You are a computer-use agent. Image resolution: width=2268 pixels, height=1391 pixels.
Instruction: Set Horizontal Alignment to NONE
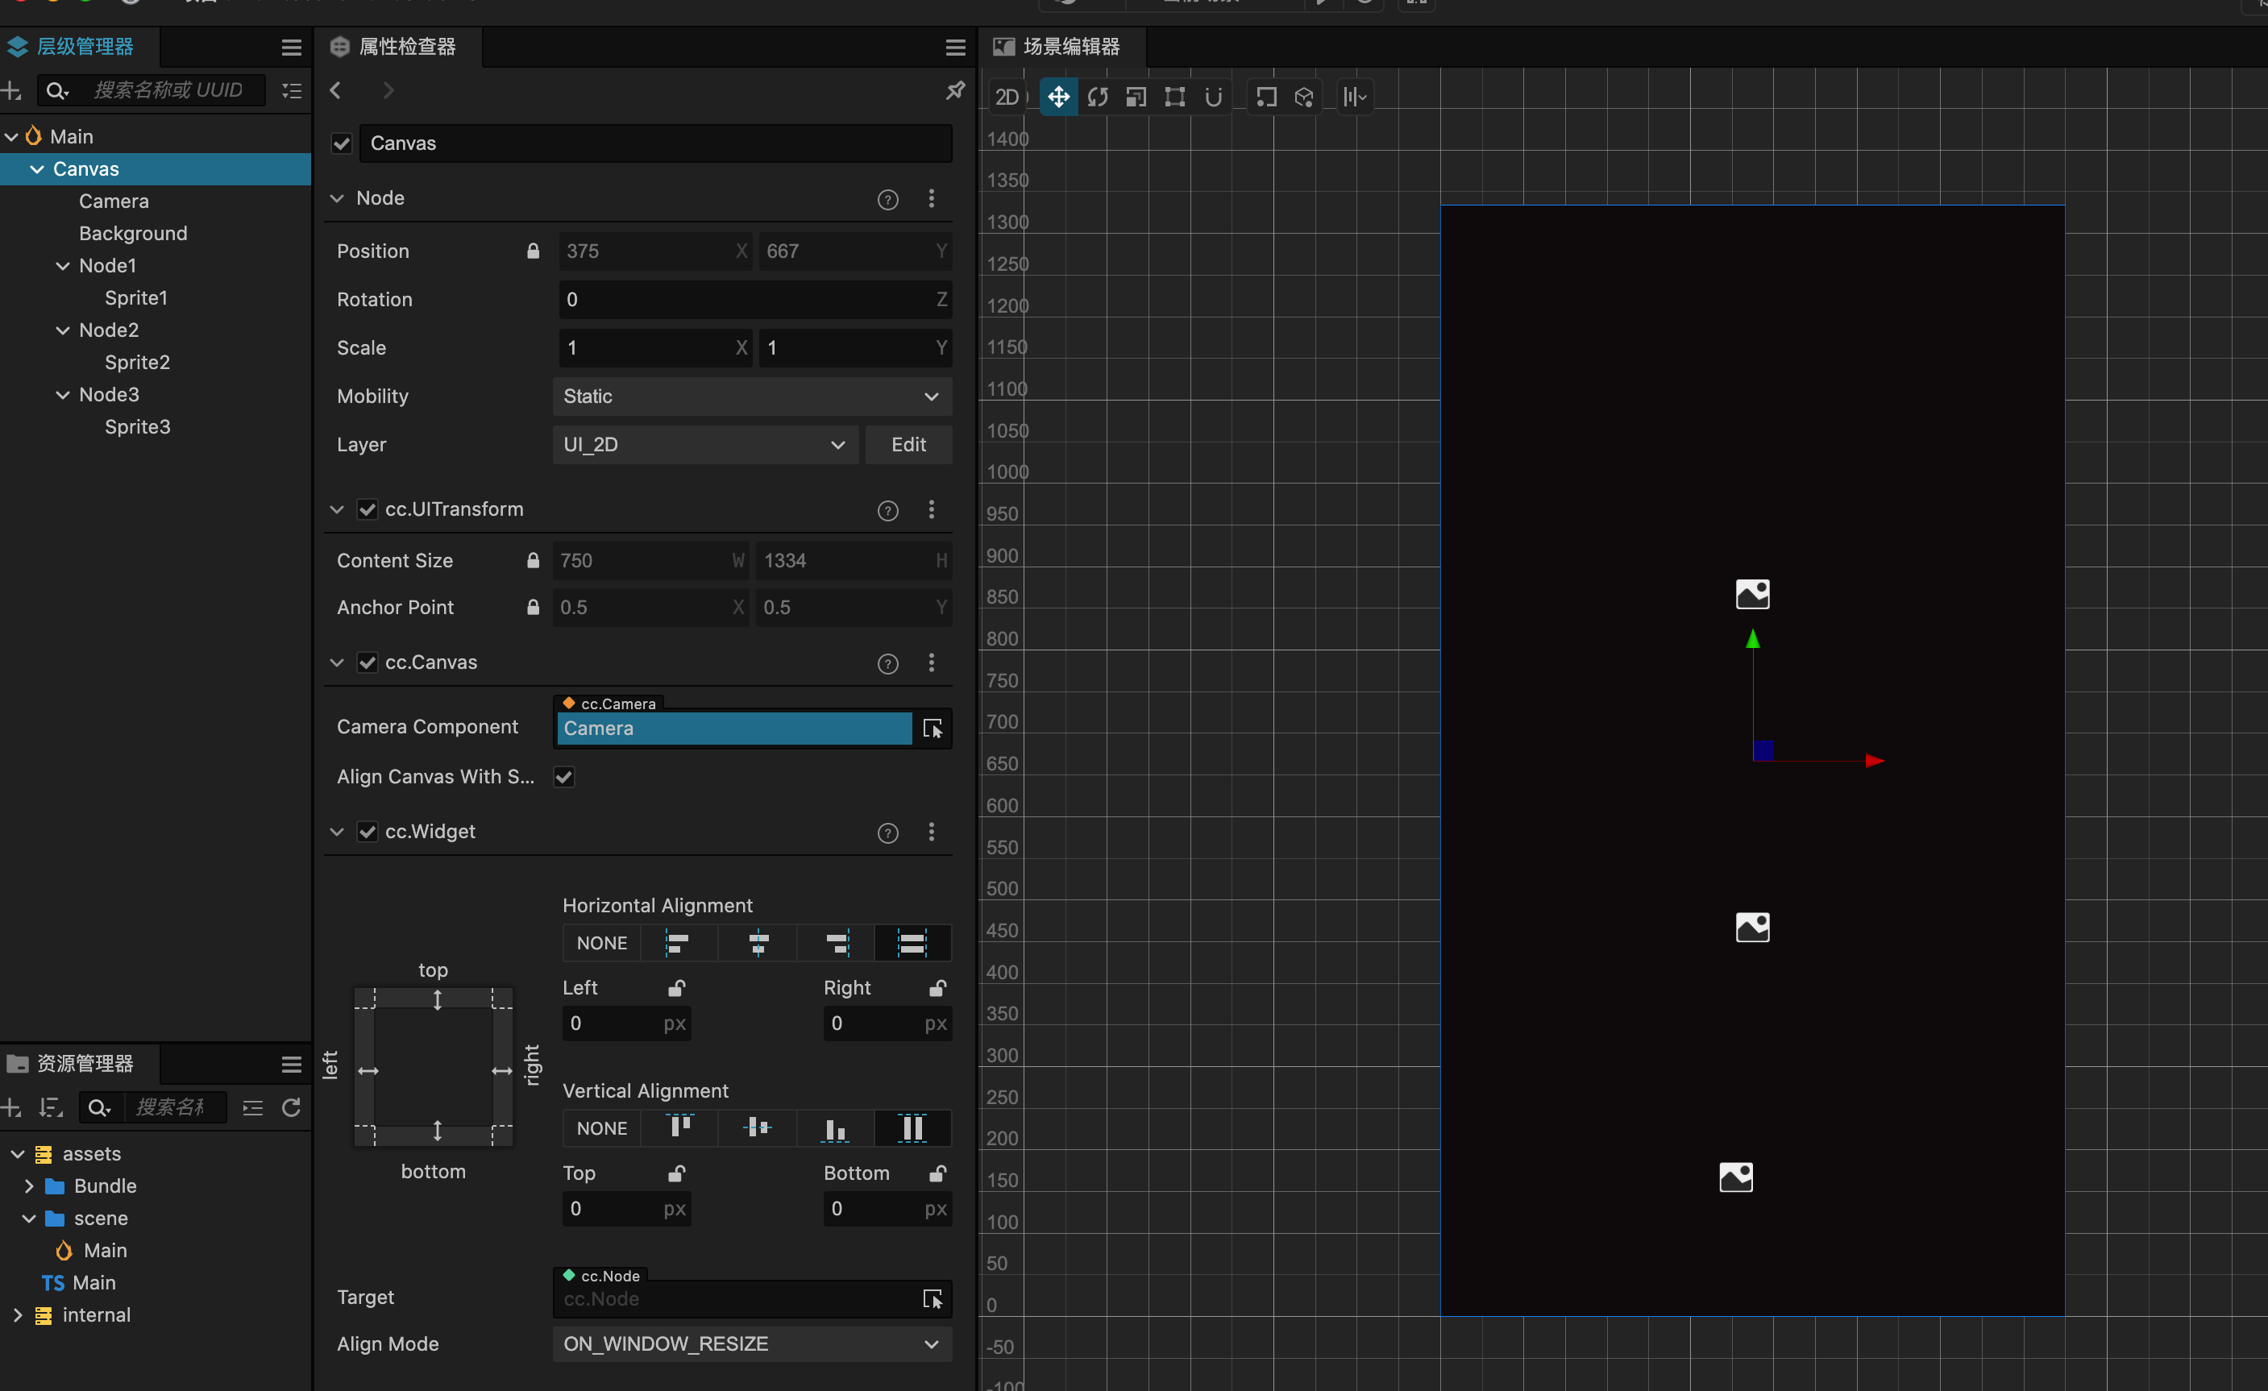point(602,944)
